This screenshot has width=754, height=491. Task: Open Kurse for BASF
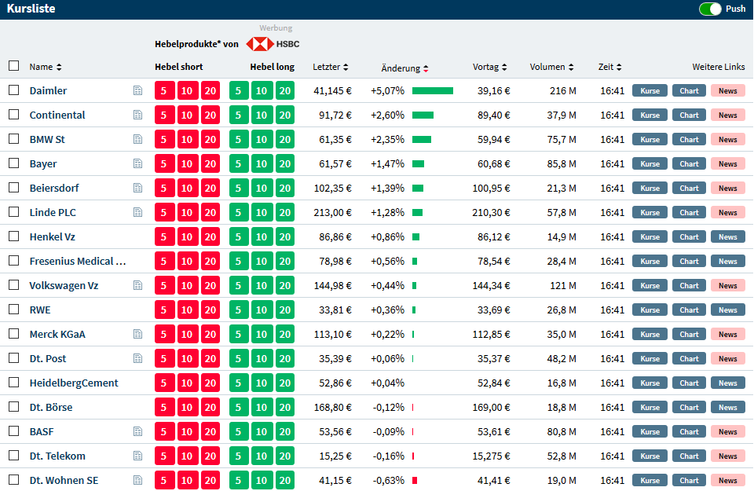click(650, 431)
